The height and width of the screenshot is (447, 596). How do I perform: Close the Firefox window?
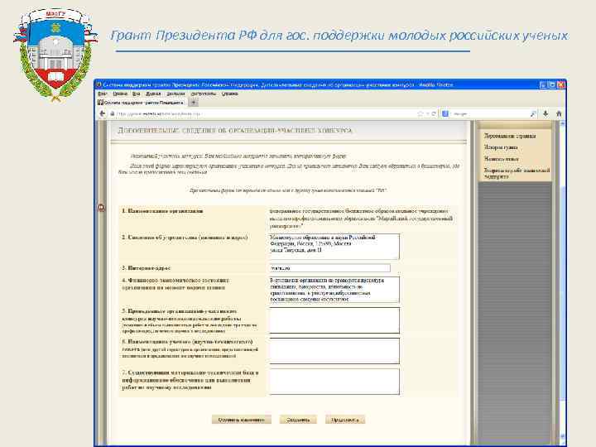click(x=560, y=84)
